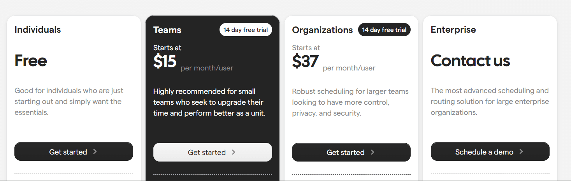Screen dimensions: 571x181
Task: Click the Organizations plan description paragraph
Action: [x=350, y=102]
